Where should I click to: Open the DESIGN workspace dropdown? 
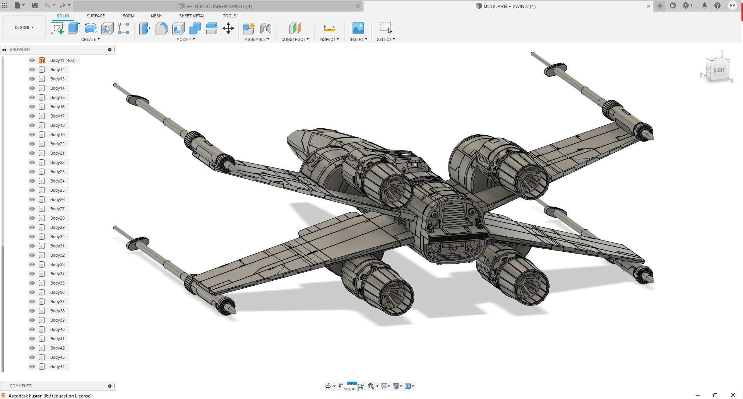pos(24,27)
